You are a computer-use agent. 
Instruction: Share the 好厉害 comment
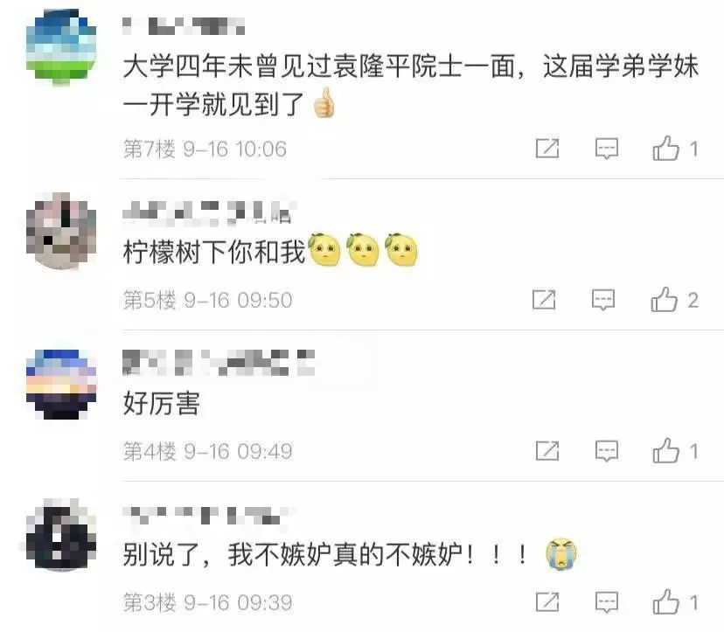[547, 451]
